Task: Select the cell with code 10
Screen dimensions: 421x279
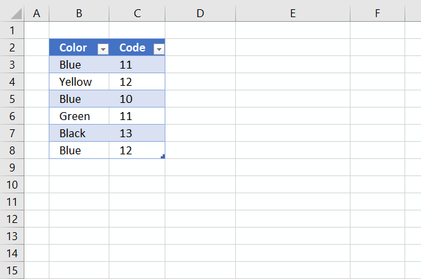Action: pyautogui.click(x=137, y=99)
